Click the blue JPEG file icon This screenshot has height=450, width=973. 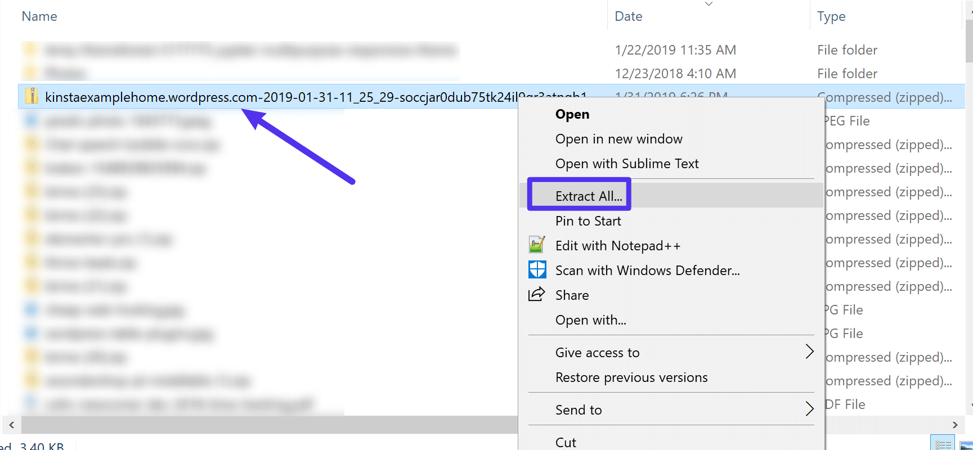tap(30, 120)
